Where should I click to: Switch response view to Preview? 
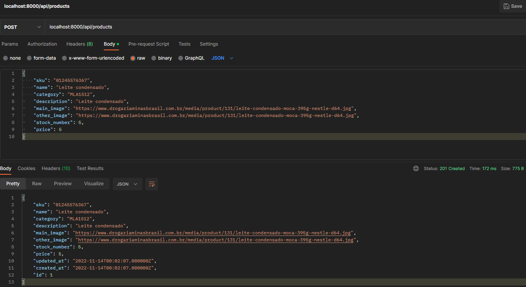click(62, 184)
